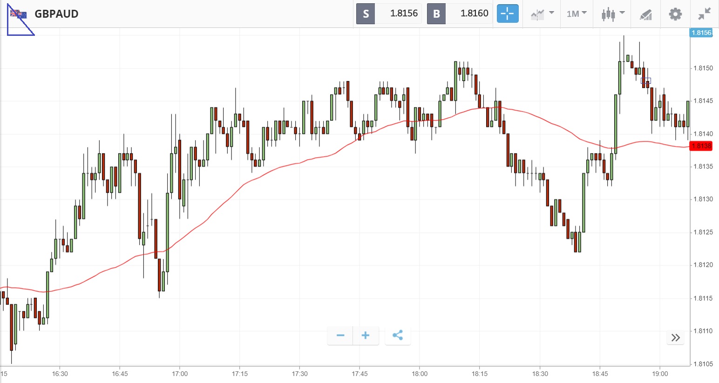The width and height of the screenshot is (719, 383).
Task: Open the compare instruments dropdown
Action: [x=542, y=14]
